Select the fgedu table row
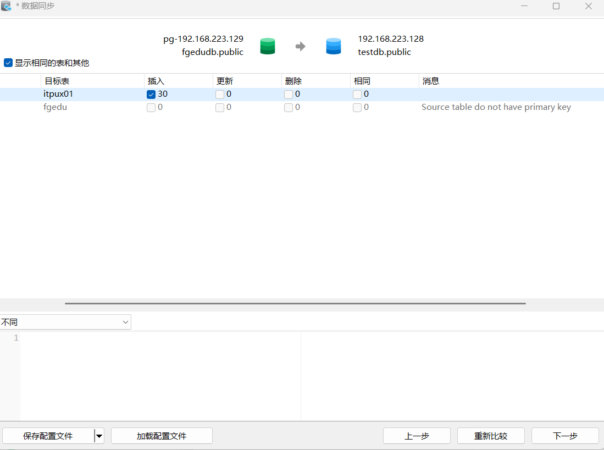Screen dimensions: 604x450 click(56, 107)
